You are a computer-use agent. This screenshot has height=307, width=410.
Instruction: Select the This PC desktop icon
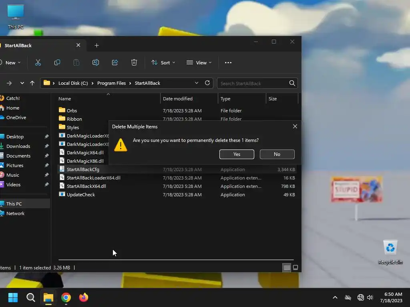click(x=16, y=17)
